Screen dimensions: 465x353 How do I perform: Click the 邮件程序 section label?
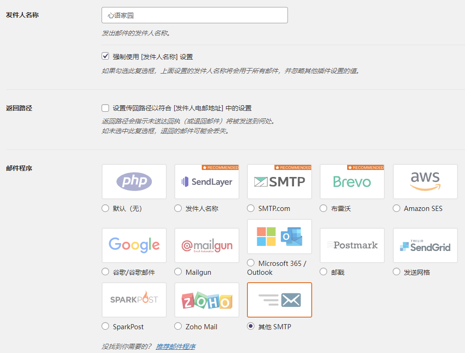19,168
